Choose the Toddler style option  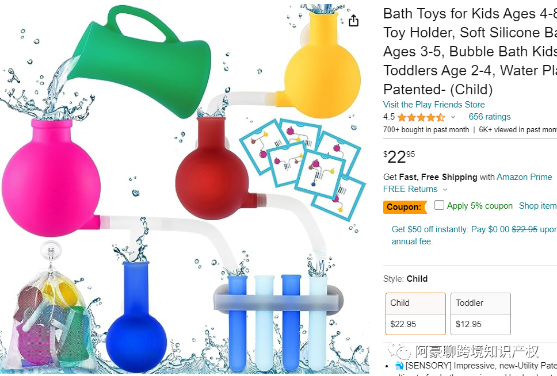(x=480, y=314)
